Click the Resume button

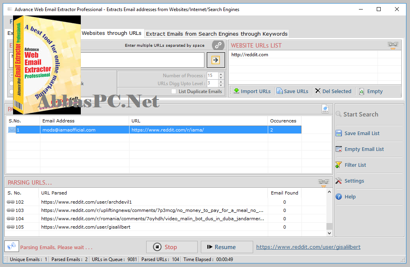point(227,247)
